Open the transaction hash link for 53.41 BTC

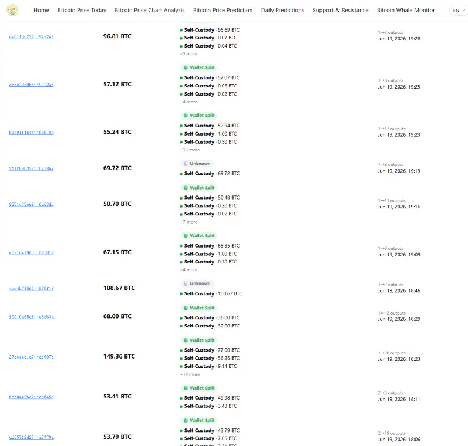[x=31, y=397]
